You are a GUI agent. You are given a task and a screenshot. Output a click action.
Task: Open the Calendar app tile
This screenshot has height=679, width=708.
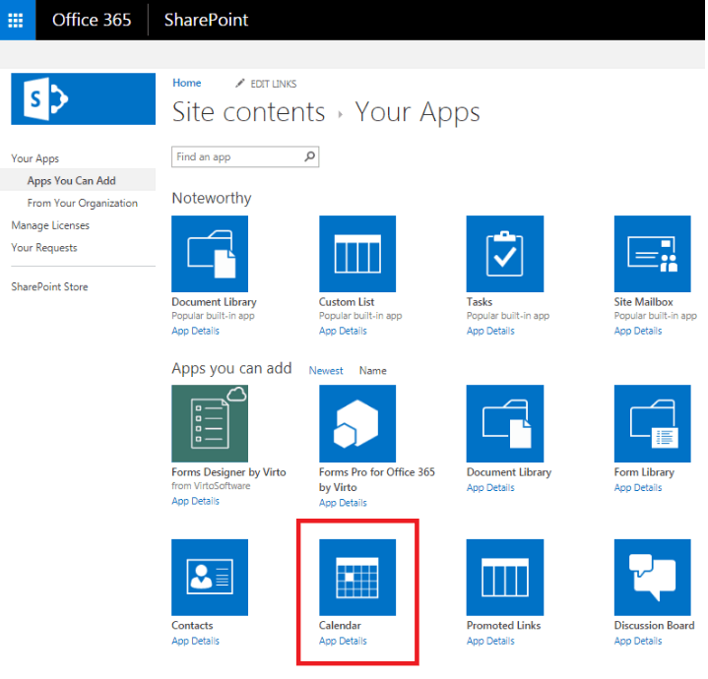pyautogui.click(x=357, y=578)
